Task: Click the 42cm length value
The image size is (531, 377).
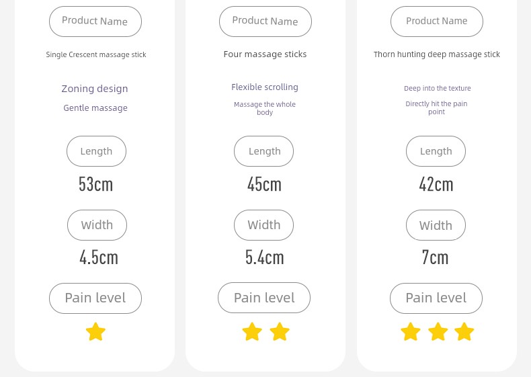Action: pyautogui.click(x=436, y=184)
